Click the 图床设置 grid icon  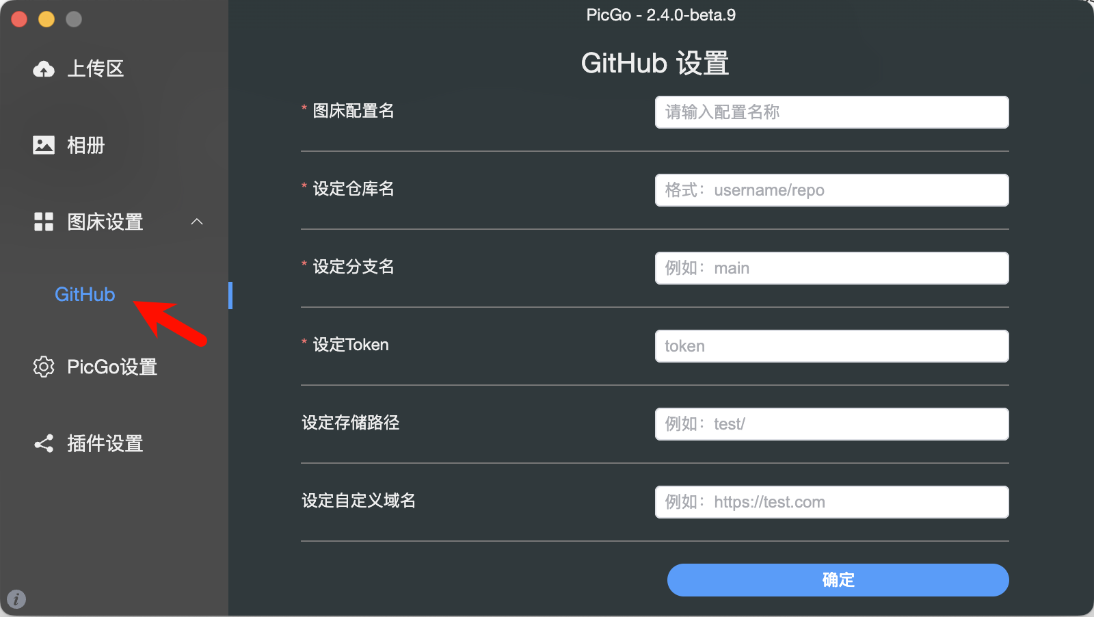[x=43, y=222]
